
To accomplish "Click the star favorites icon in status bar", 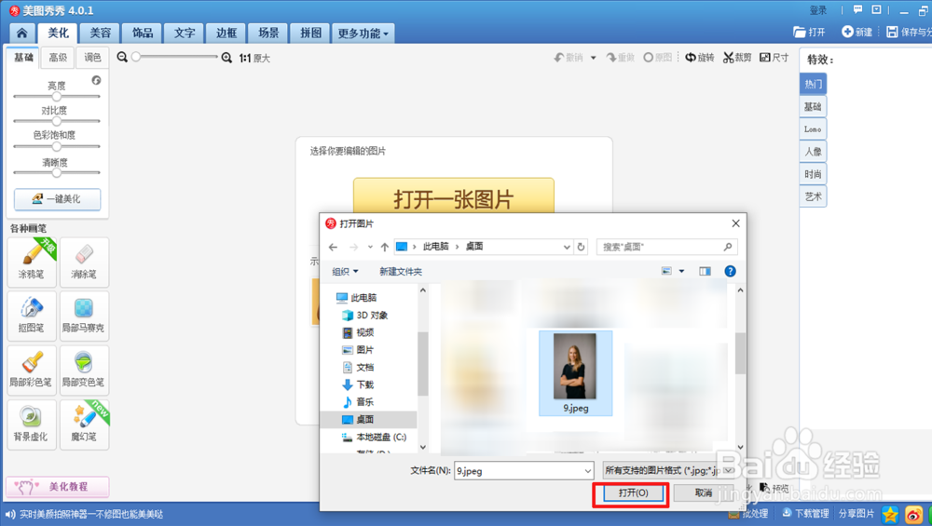I will pos(890,514).
